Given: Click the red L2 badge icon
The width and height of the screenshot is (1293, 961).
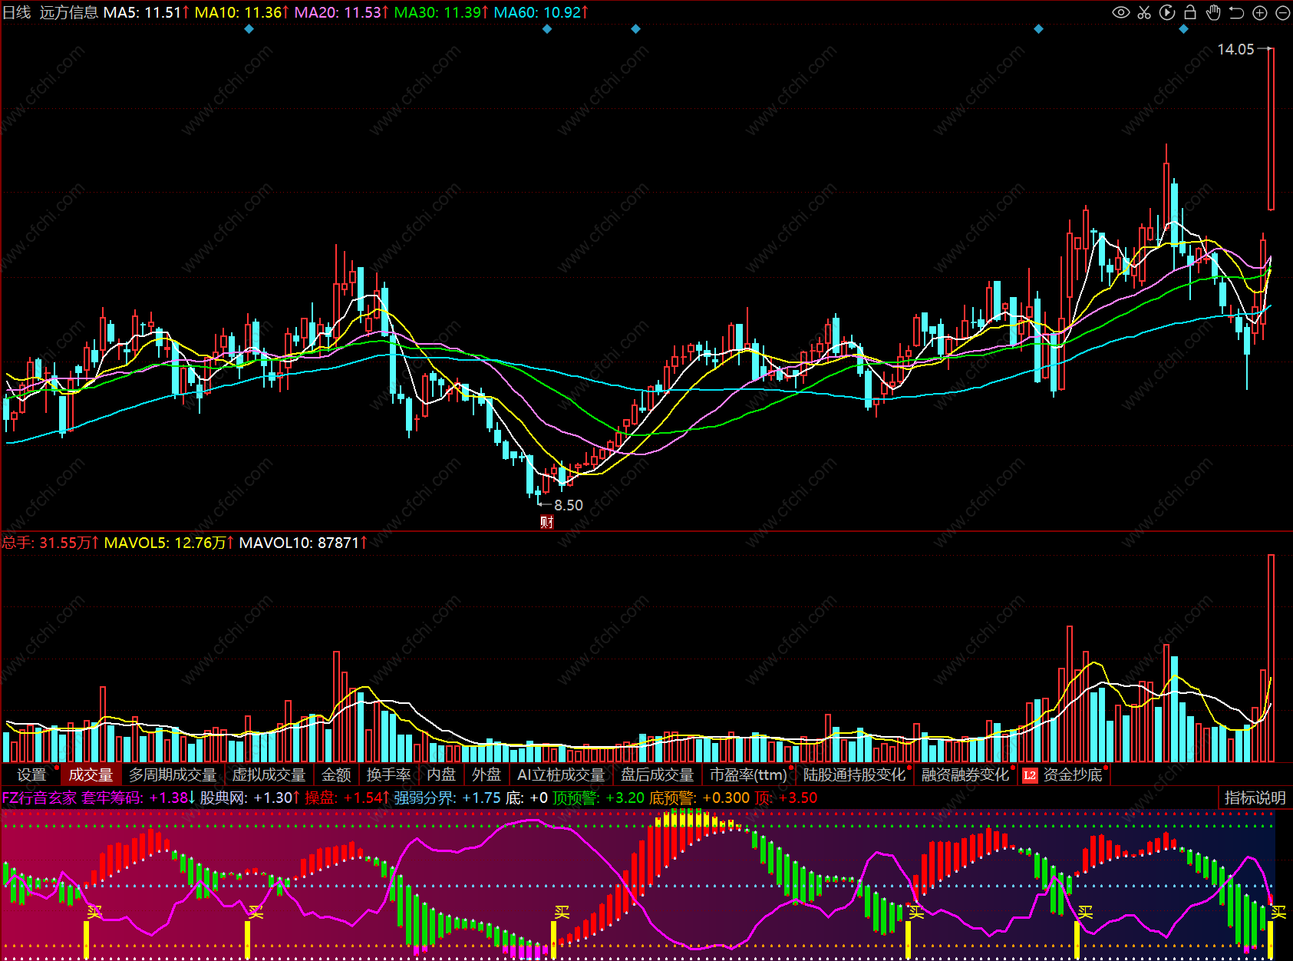Looking at the screenshot, I should pyautogui.click(x=1030, y=775).
